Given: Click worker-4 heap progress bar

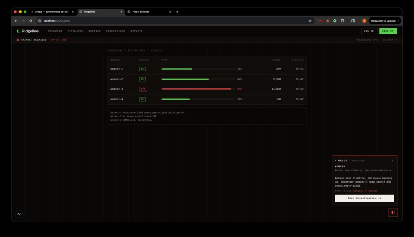Looking at the screenshot, I should [x=198, y=99].
